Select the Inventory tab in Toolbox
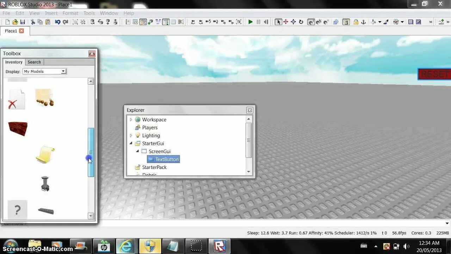 pyautogui.click(x=14, y=62)
